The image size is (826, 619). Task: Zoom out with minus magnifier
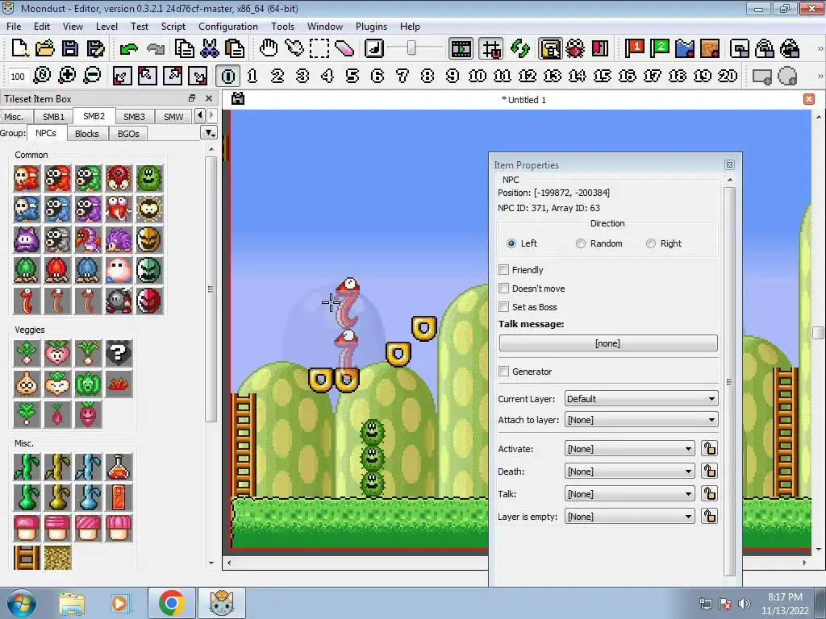point(92,76)
